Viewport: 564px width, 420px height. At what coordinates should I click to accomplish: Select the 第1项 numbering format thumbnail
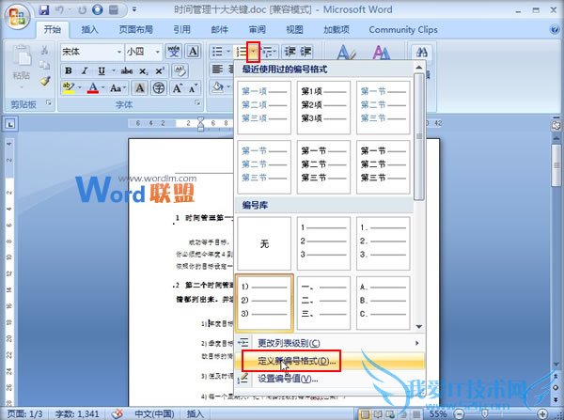click(323, 107)
